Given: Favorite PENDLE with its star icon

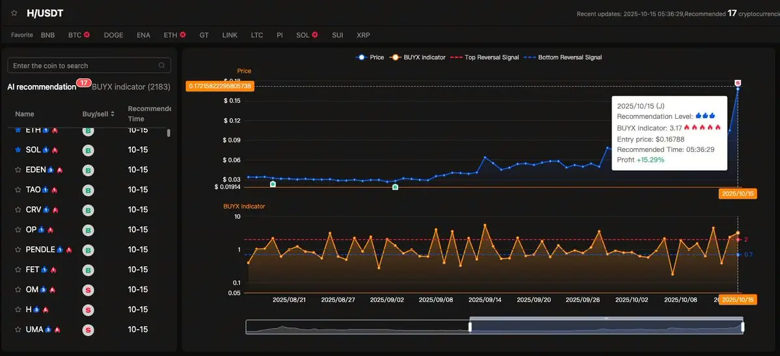Looking at the screenshot, I should (x=18, y=249).
